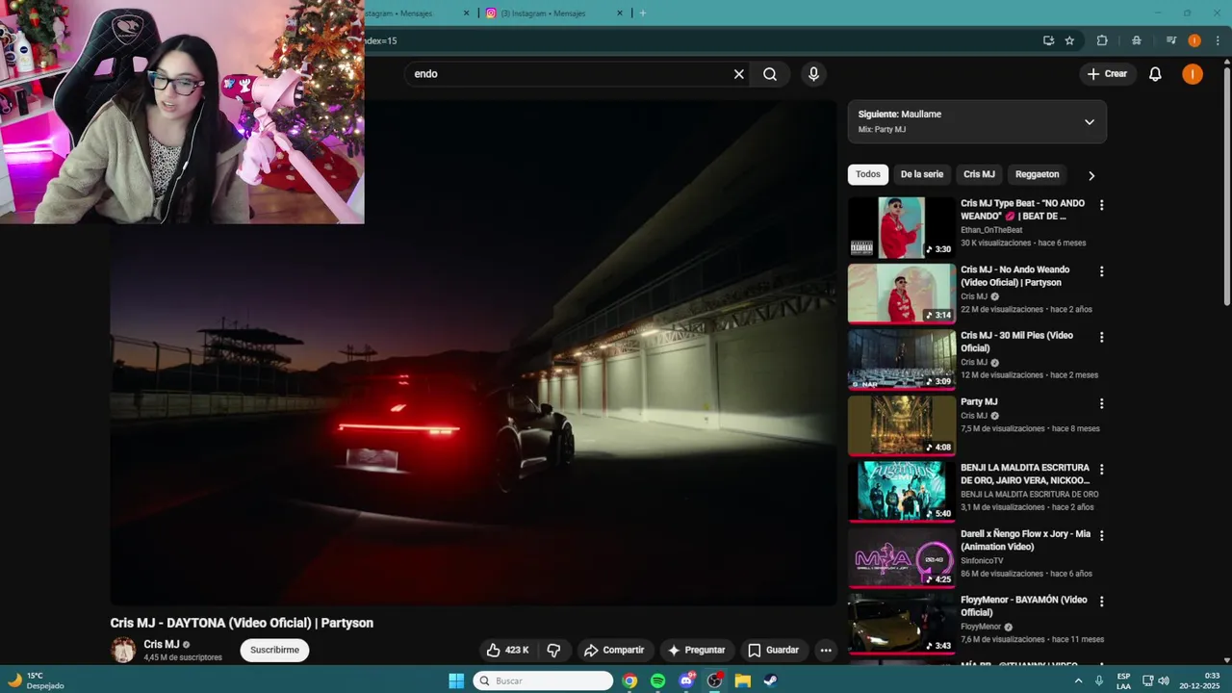Open YouTube notifications bell
This screenshot has width=1232, height=693.
1155,74
